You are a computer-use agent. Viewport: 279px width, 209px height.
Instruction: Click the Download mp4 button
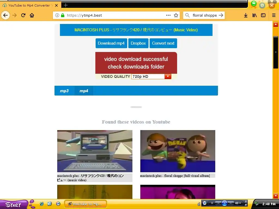pyautogui.click(x=111, y=43)
